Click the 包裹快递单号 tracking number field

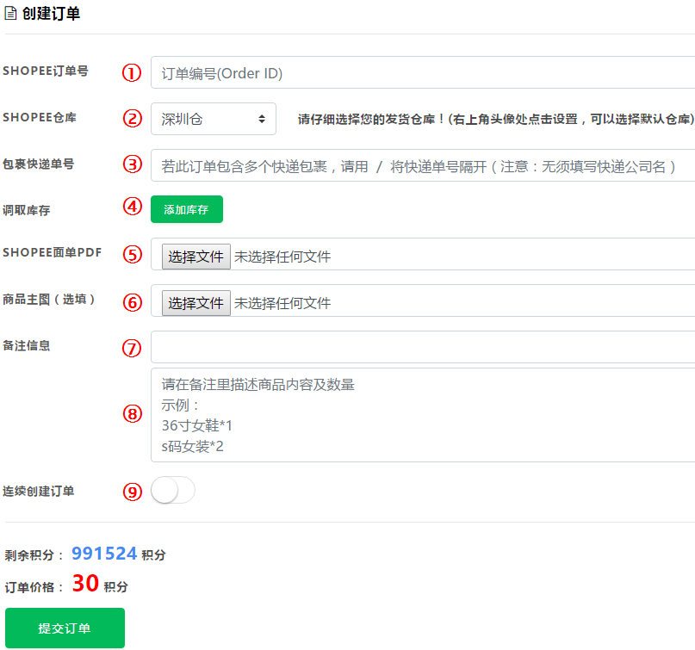point(423,165)
